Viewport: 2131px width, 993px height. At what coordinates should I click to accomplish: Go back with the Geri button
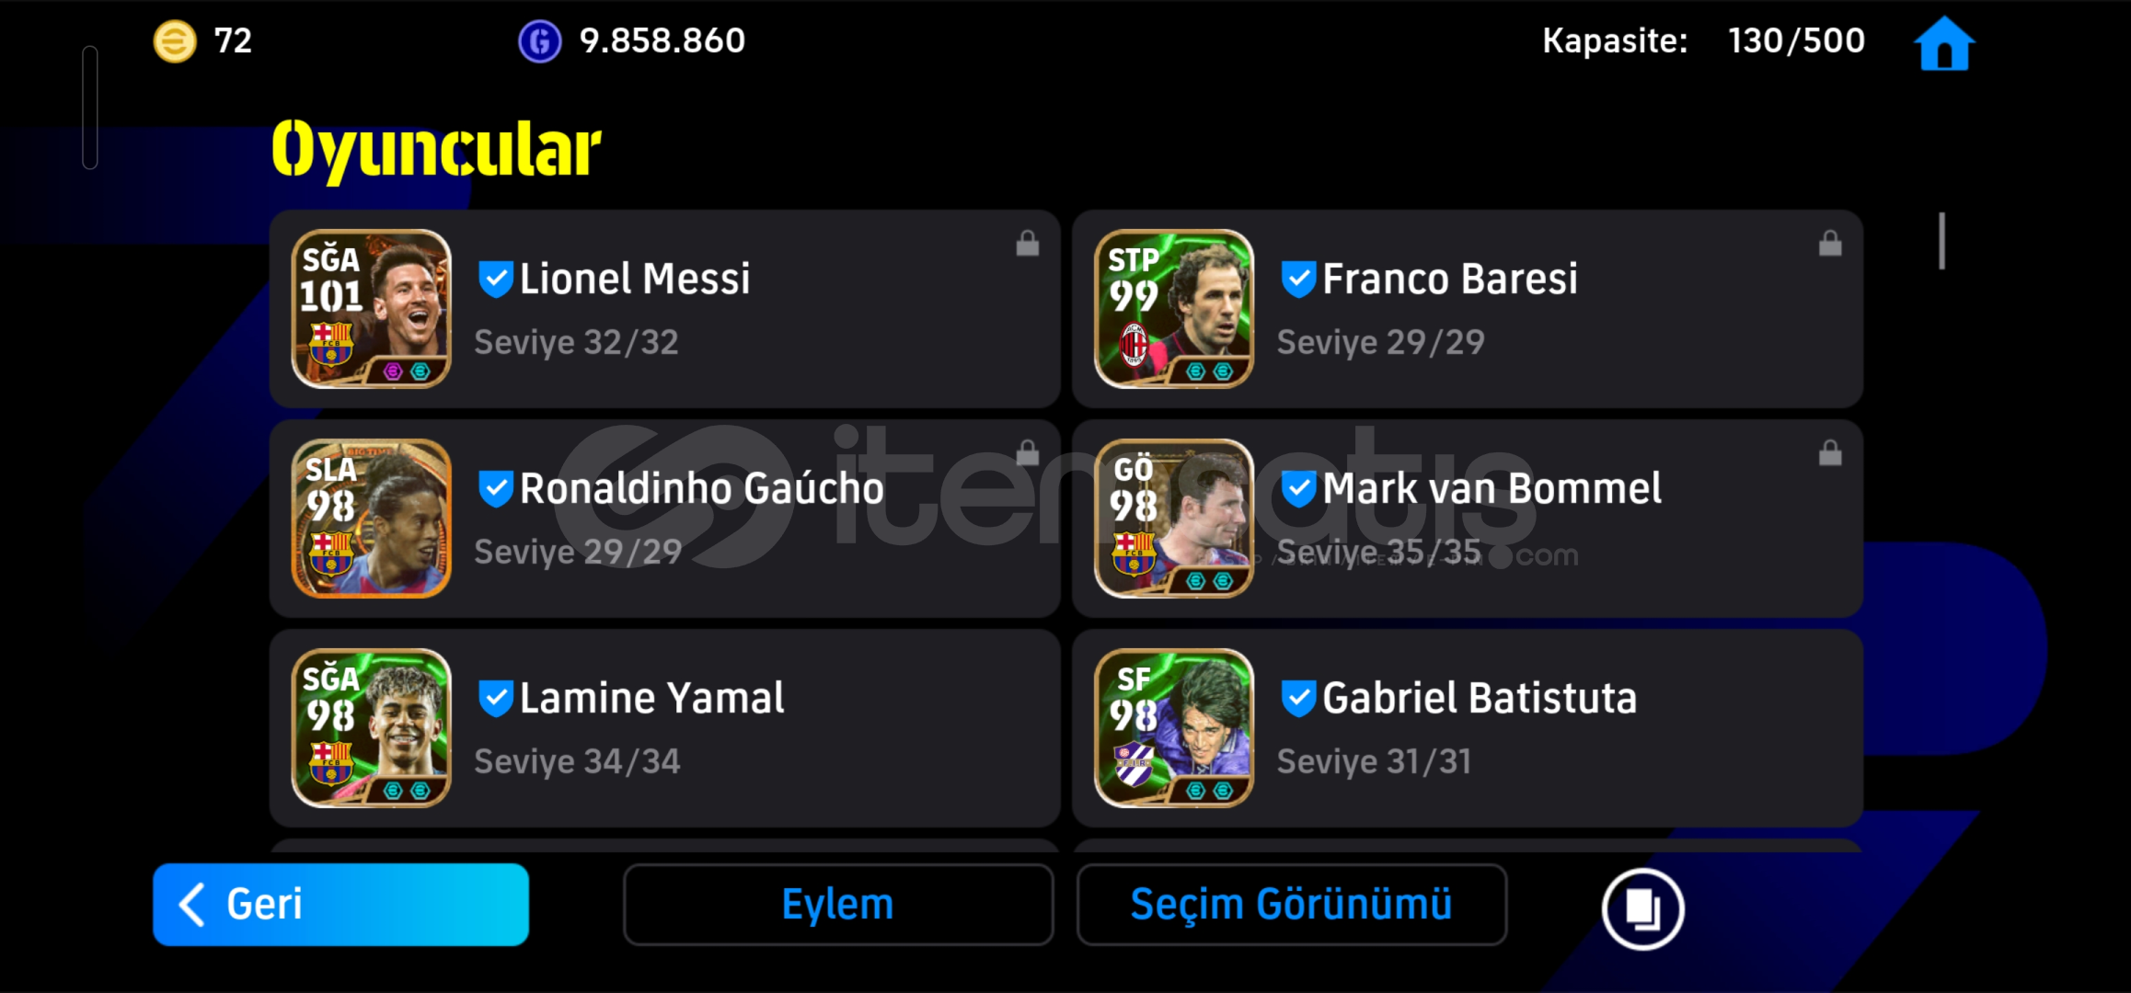[340, 905]
